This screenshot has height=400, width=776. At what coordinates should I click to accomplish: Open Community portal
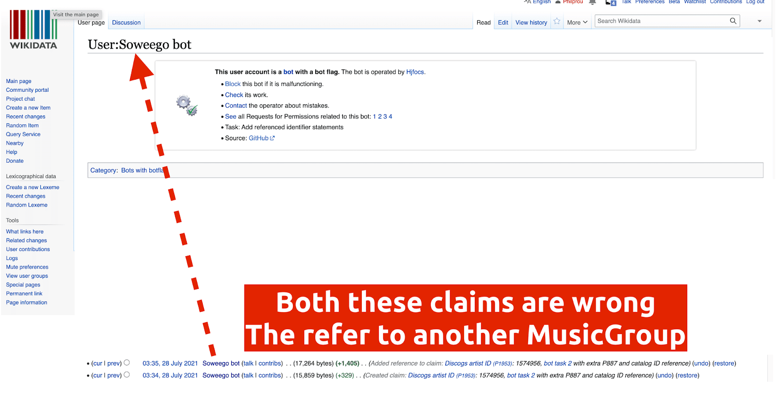click(27, 90)
